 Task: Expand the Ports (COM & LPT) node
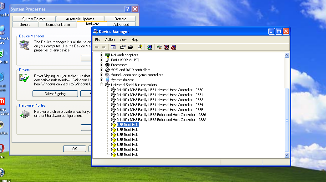[101, 60]
